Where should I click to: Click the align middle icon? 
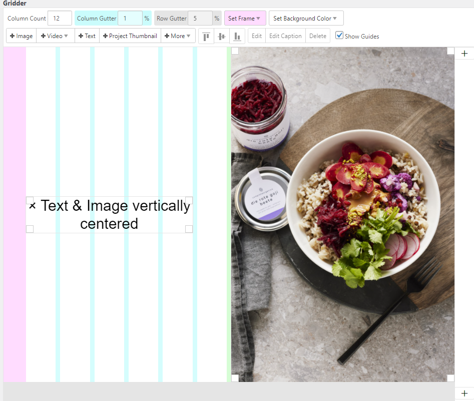[x=221, y=36]
